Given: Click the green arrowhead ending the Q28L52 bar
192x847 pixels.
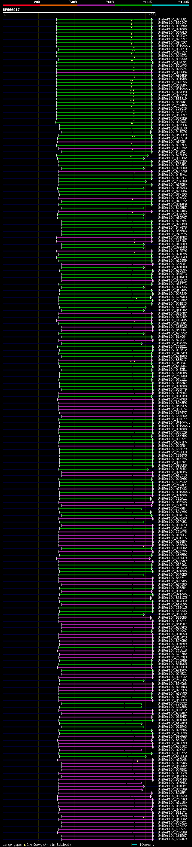Looking at the screenshot, I should [148, 469].
